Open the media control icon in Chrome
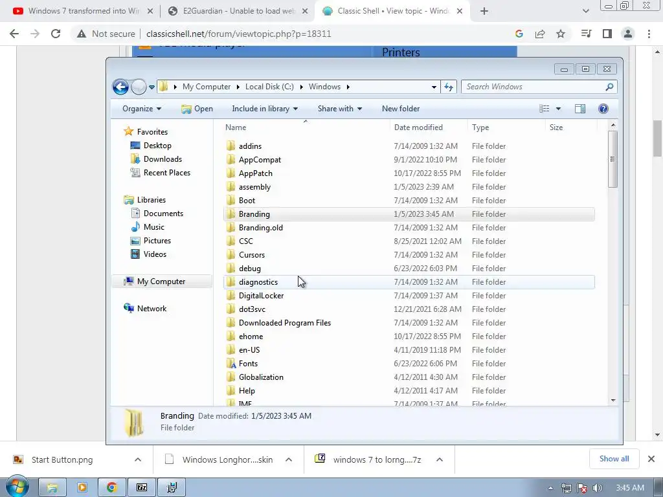The image size is (663, 497). click(586, 34)
